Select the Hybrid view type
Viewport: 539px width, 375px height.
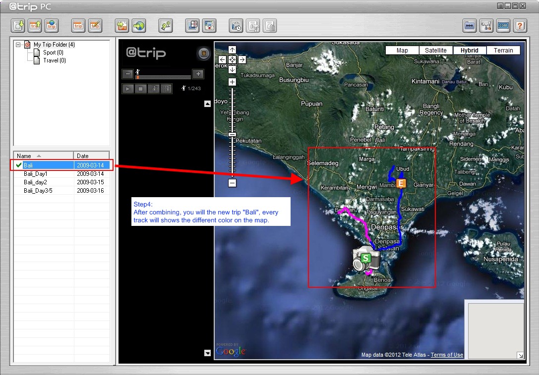click(470, 51)
